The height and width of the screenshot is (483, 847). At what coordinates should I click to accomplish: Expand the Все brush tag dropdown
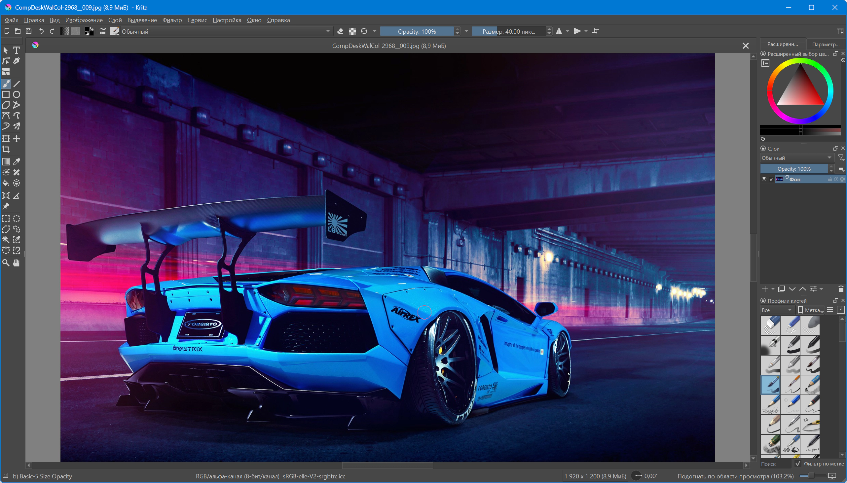coord(777,310)
